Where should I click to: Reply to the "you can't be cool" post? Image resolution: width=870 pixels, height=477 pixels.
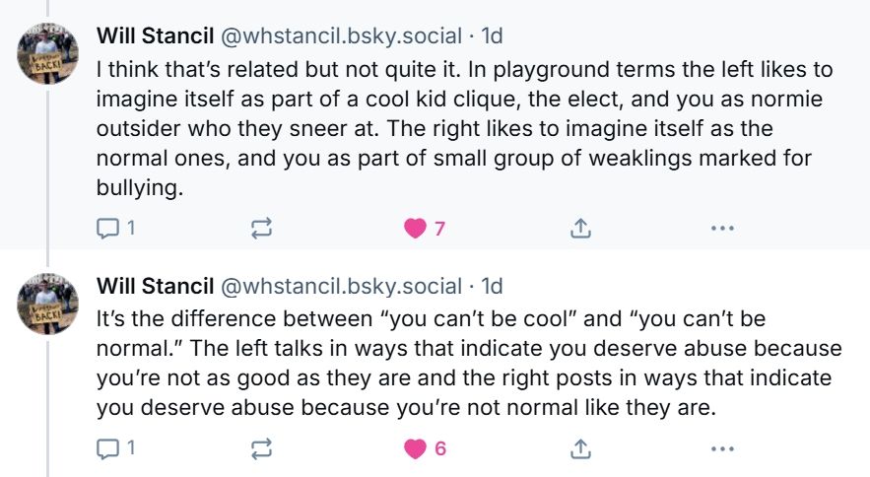click(x=106, y=448)
